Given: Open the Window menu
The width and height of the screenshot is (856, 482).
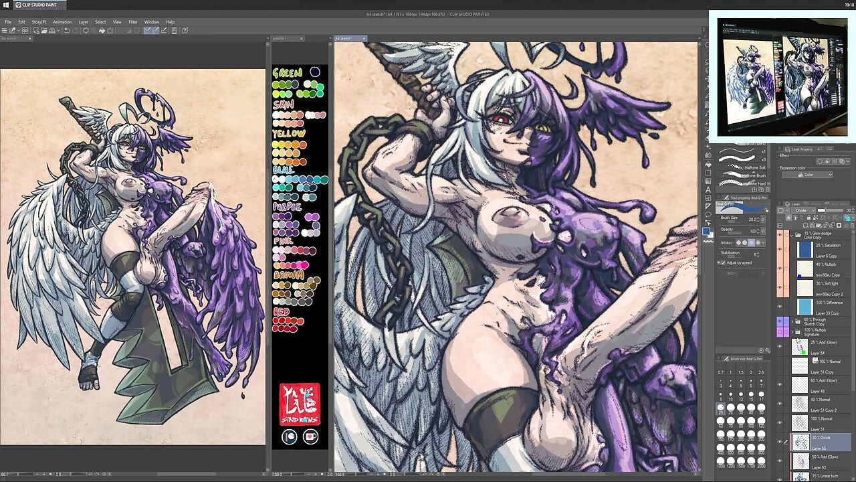Looking at the screenshot, I should 152,22.
